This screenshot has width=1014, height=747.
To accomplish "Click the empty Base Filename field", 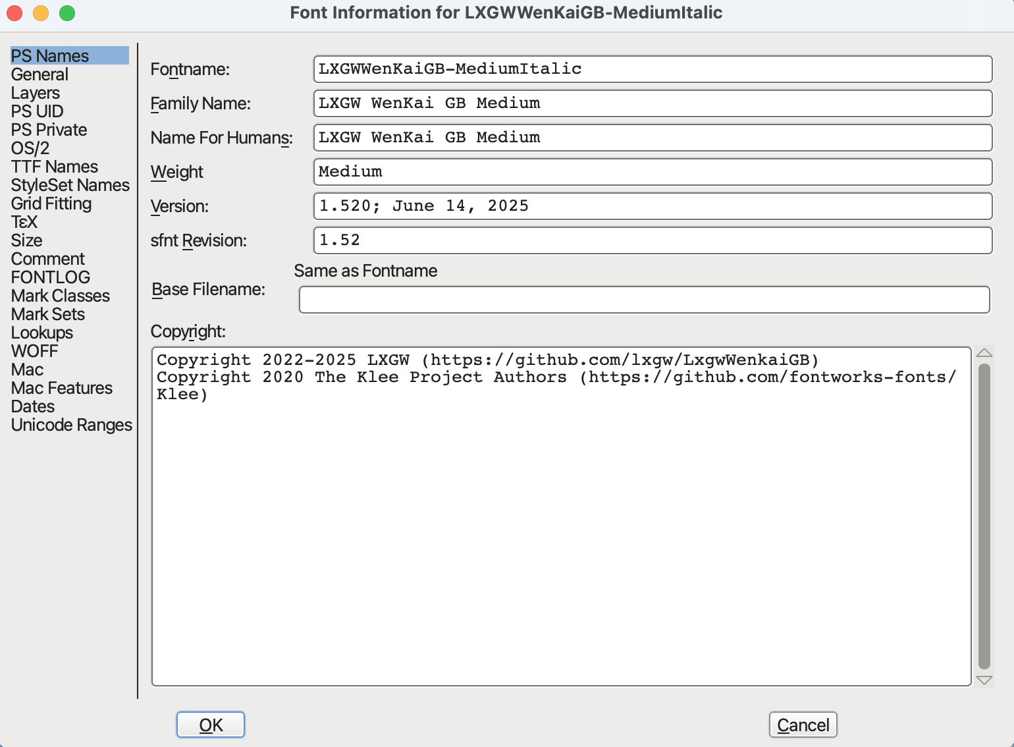I will 644,300.
